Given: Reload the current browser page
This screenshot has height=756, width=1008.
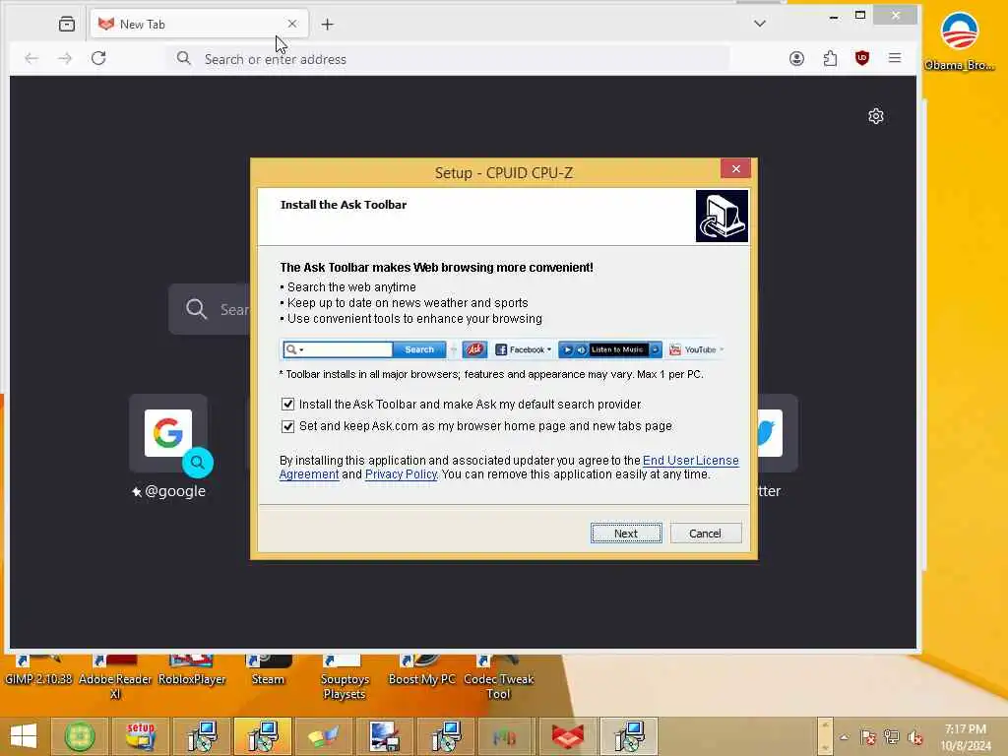Looking at the screenshot, I should point(98,58).
